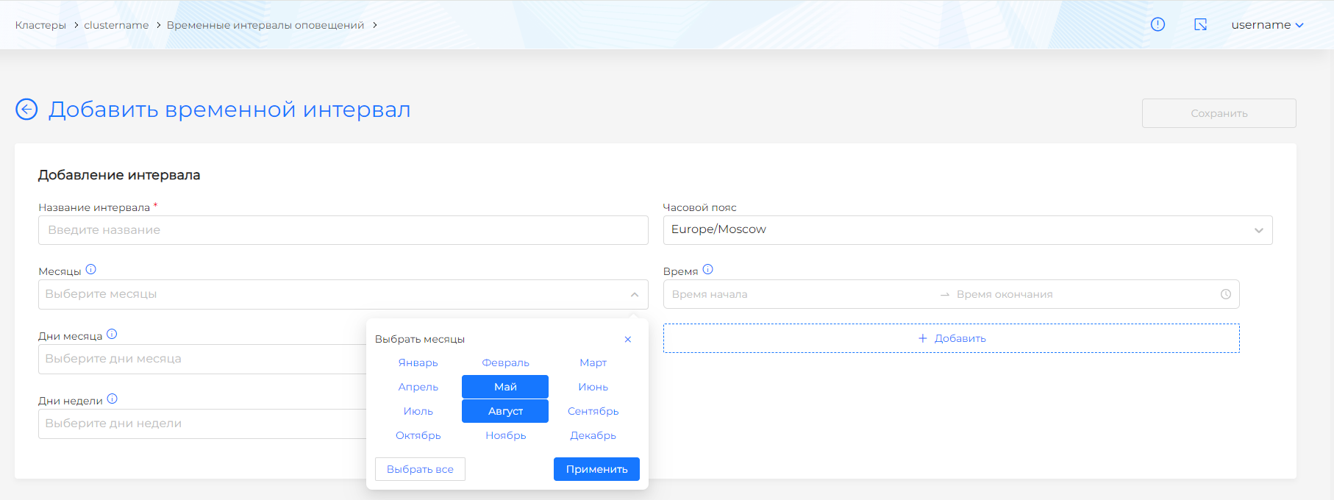Open the username account menu
Viewport: 1334px width, 500px height.
pyautogui.click(x=1267, y=25)
